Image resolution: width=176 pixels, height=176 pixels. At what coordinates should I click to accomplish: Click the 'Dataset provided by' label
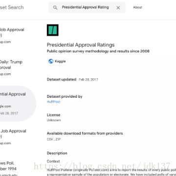(x=65, y=96)
